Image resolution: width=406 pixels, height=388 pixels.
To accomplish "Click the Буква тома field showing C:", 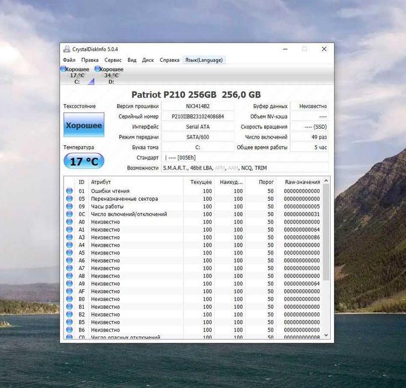I will pyautogui.click(x=198, y=147).
